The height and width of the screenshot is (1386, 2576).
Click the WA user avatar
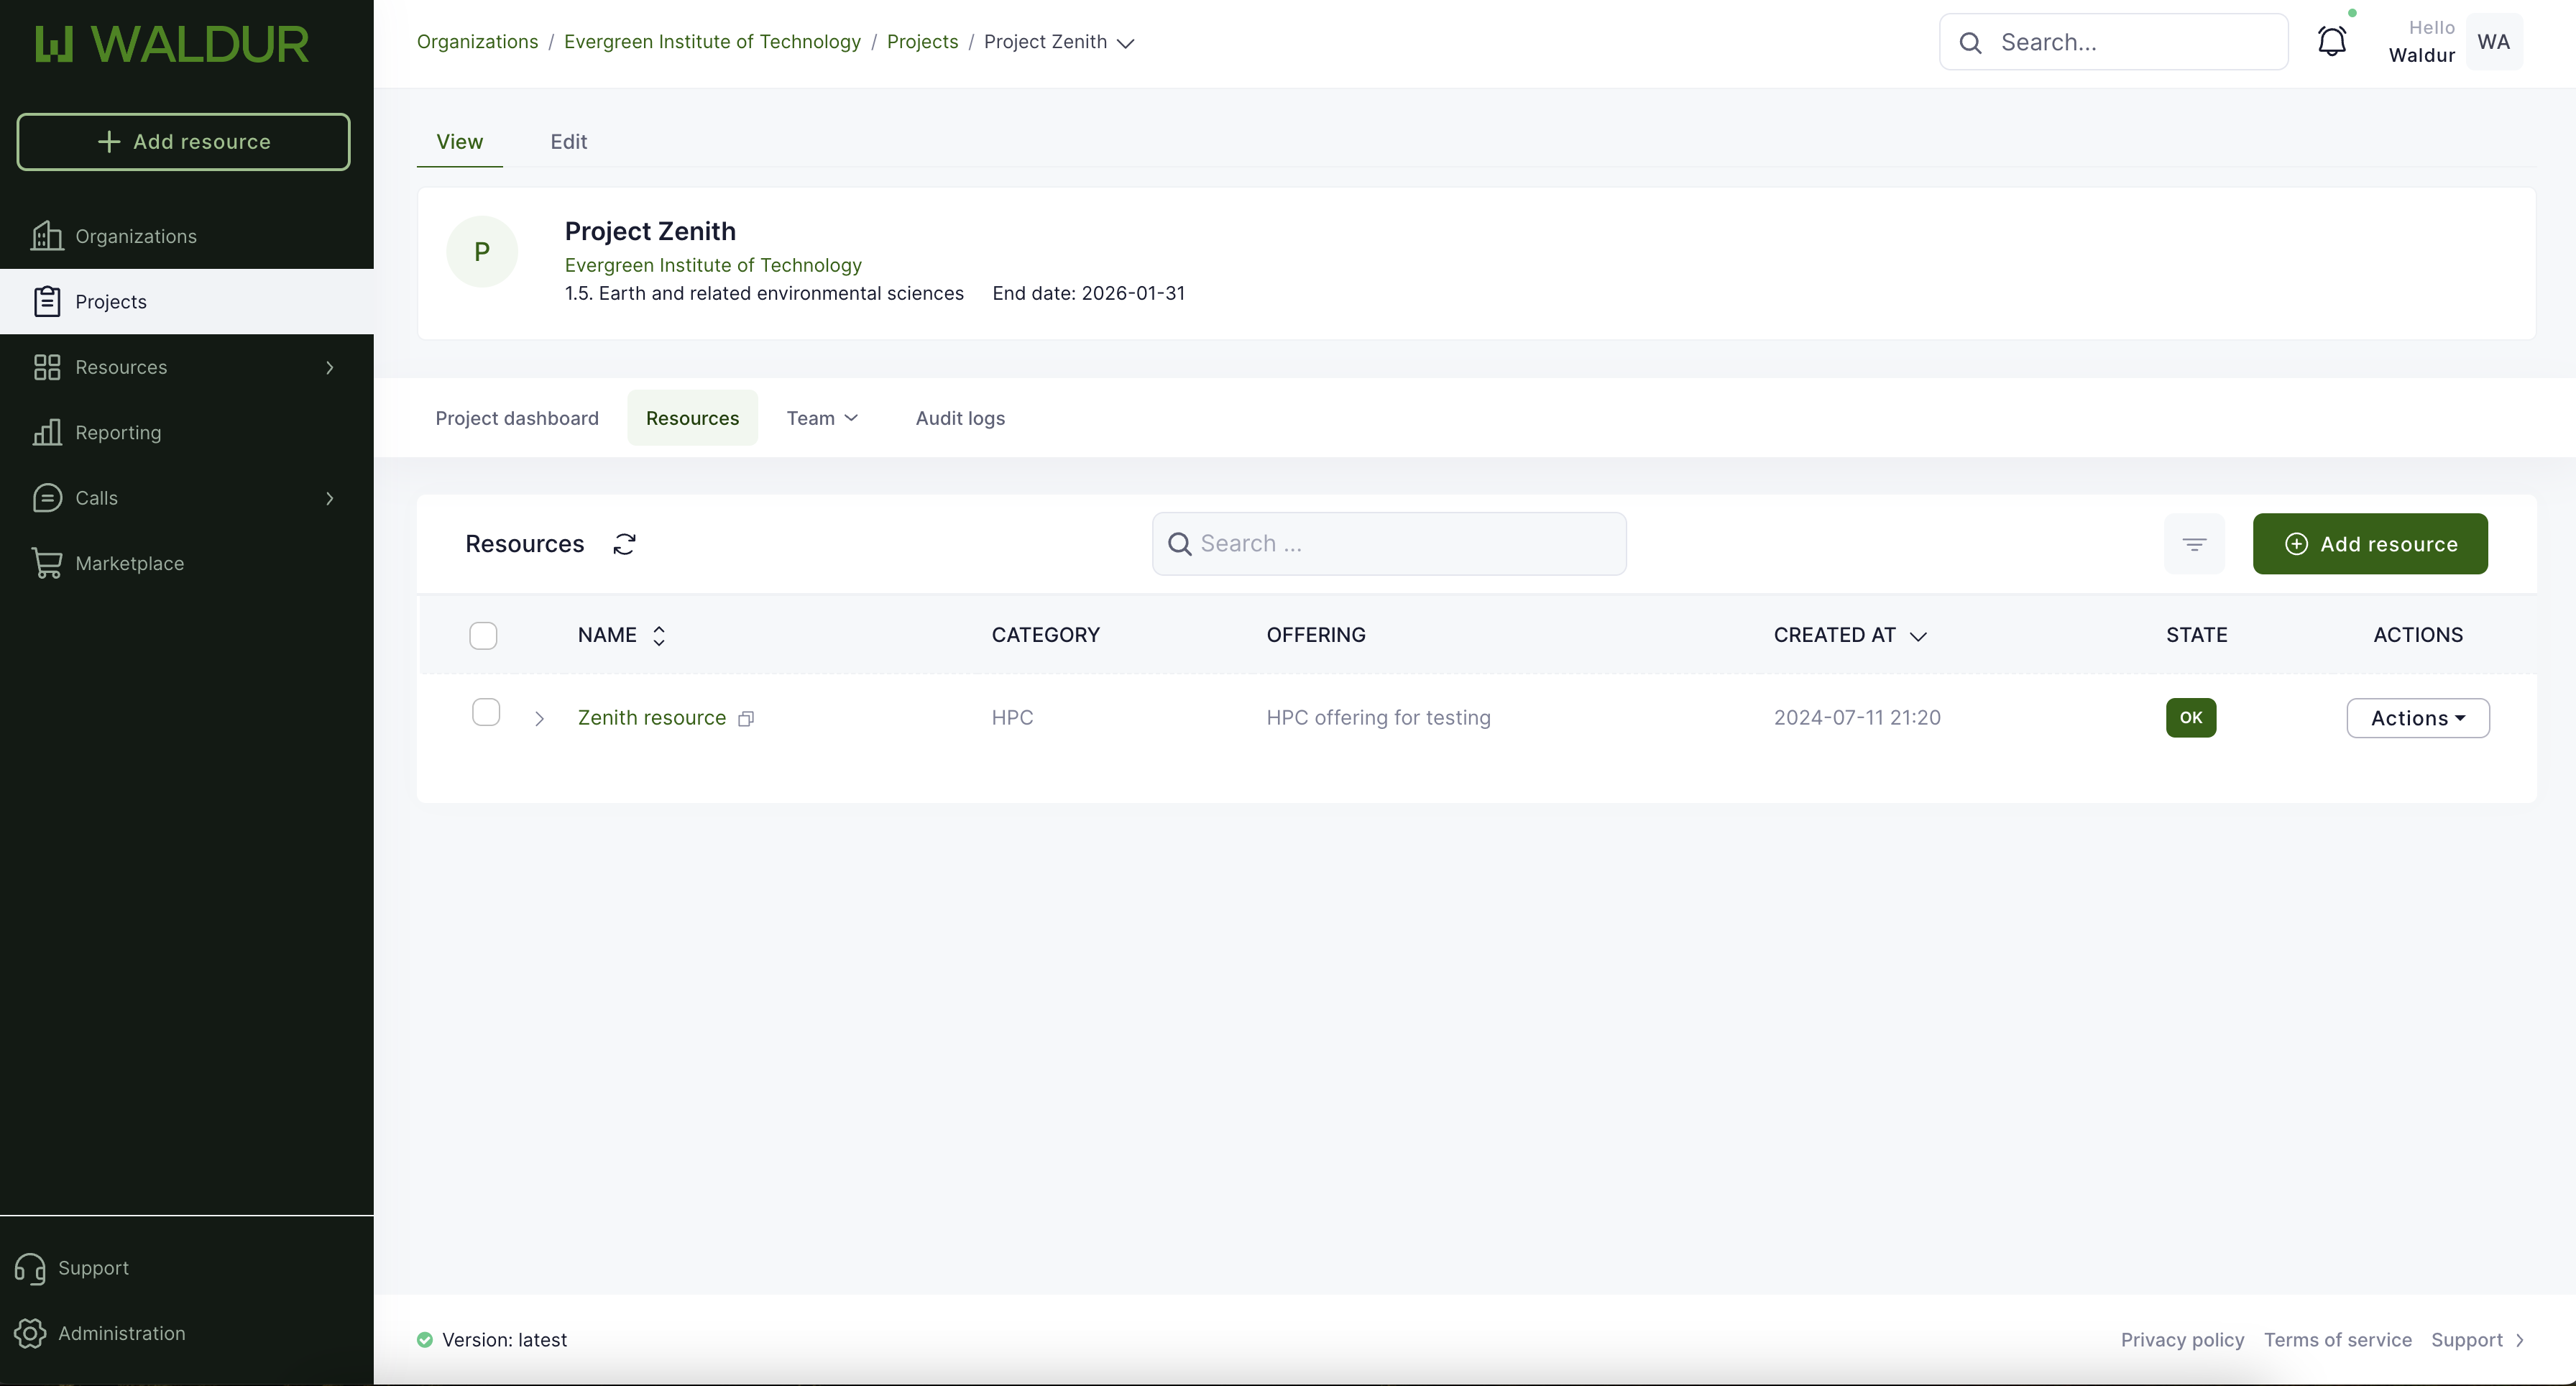pyautogui.click(x=2493, y=42)
